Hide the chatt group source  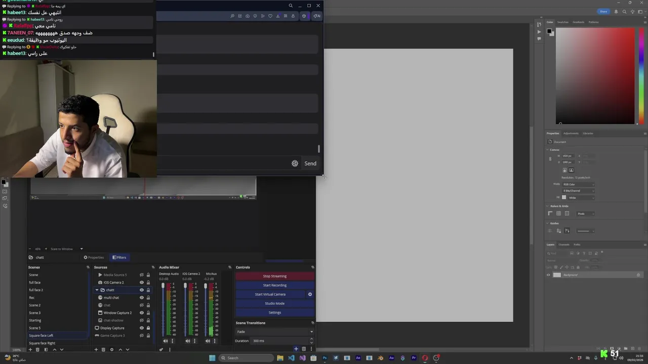[x=142, y=290]
